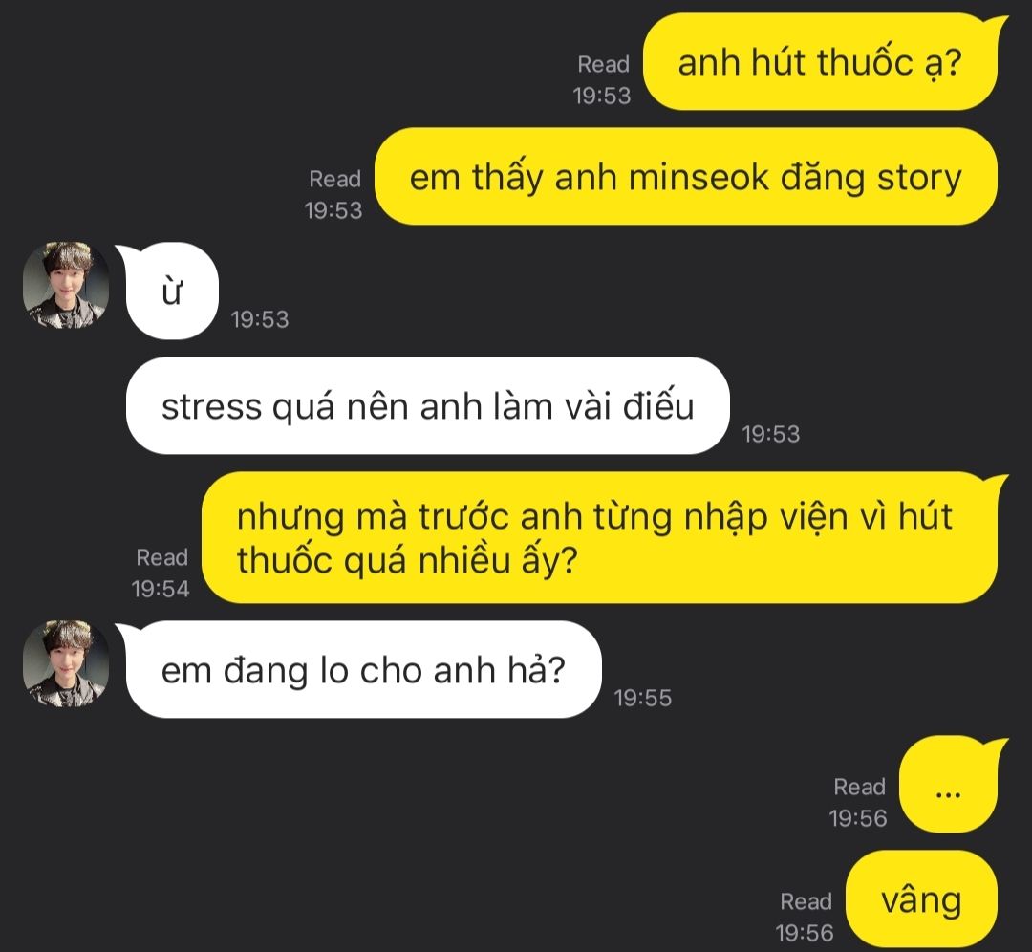Open the sender's avatar beside the "ừ" message
The height and width of the screenshot is (952, 1032).
pyautogui.click(x=66, y=285)
